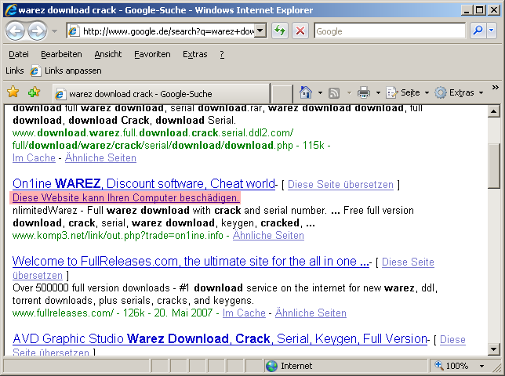The height and width of the screenshot is (376, 505).
Task: Open the Extras menu in menu bar
Action: click(x=194, y=54)
